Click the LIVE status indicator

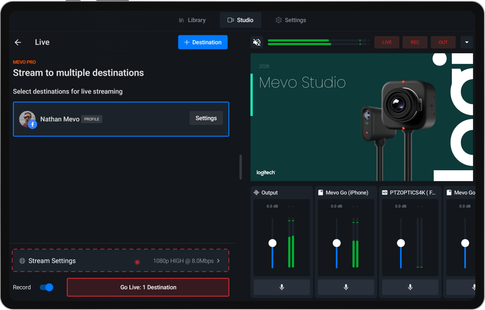point(387,42)
